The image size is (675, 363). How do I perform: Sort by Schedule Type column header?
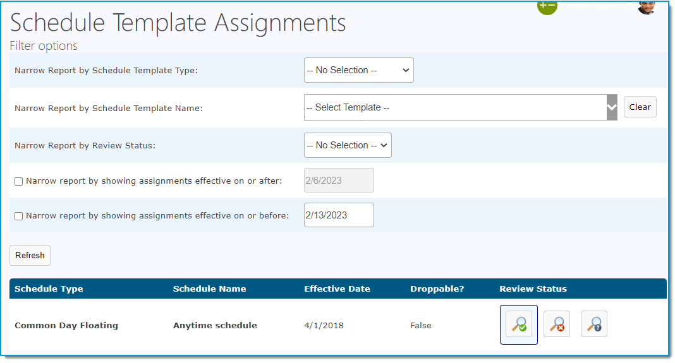click(49, 289)
